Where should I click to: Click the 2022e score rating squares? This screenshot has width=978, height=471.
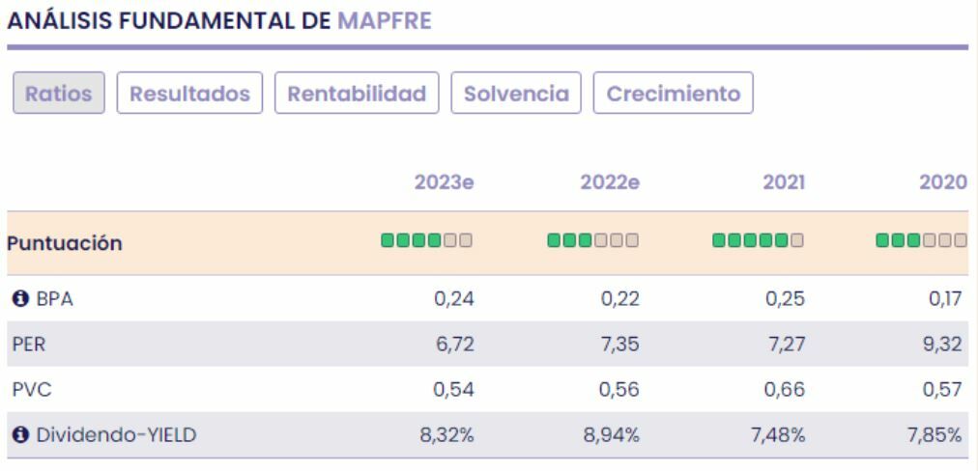[592, 240]
